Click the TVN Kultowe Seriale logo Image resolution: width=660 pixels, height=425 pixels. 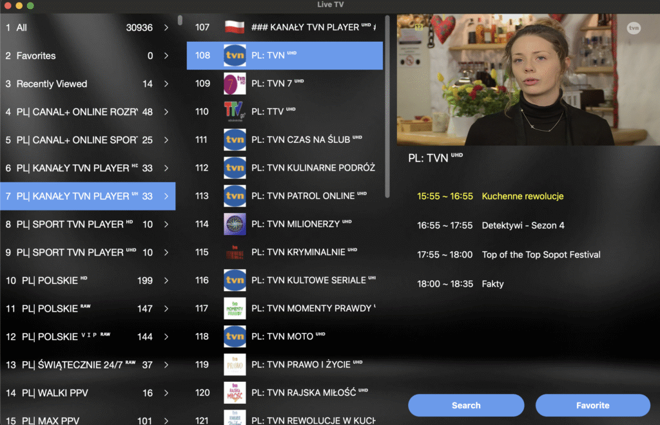click(x=234, y=280)
